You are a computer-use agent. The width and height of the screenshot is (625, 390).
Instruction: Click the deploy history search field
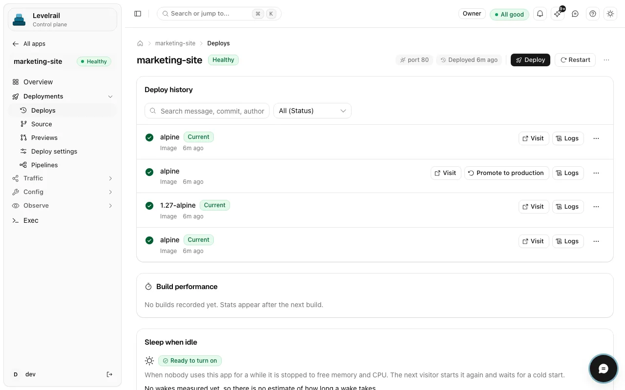point(207,111)
